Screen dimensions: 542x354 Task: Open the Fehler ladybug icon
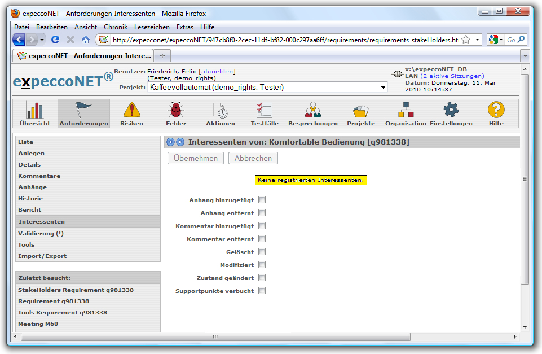176,110
